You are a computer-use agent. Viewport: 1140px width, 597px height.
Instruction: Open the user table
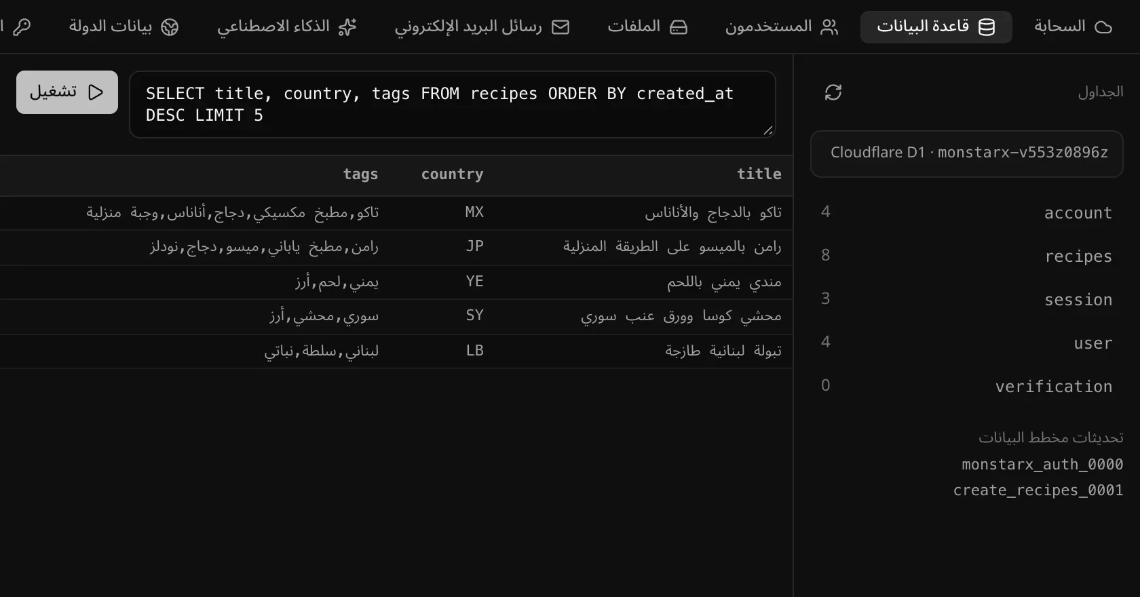point(967,343)
